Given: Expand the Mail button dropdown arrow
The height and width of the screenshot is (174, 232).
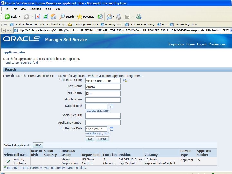Looking at the screenshot, I should pos(113,16).
